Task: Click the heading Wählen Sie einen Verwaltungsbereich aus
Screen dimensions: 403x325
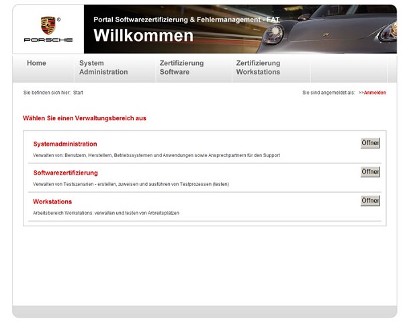Action: 85,118
